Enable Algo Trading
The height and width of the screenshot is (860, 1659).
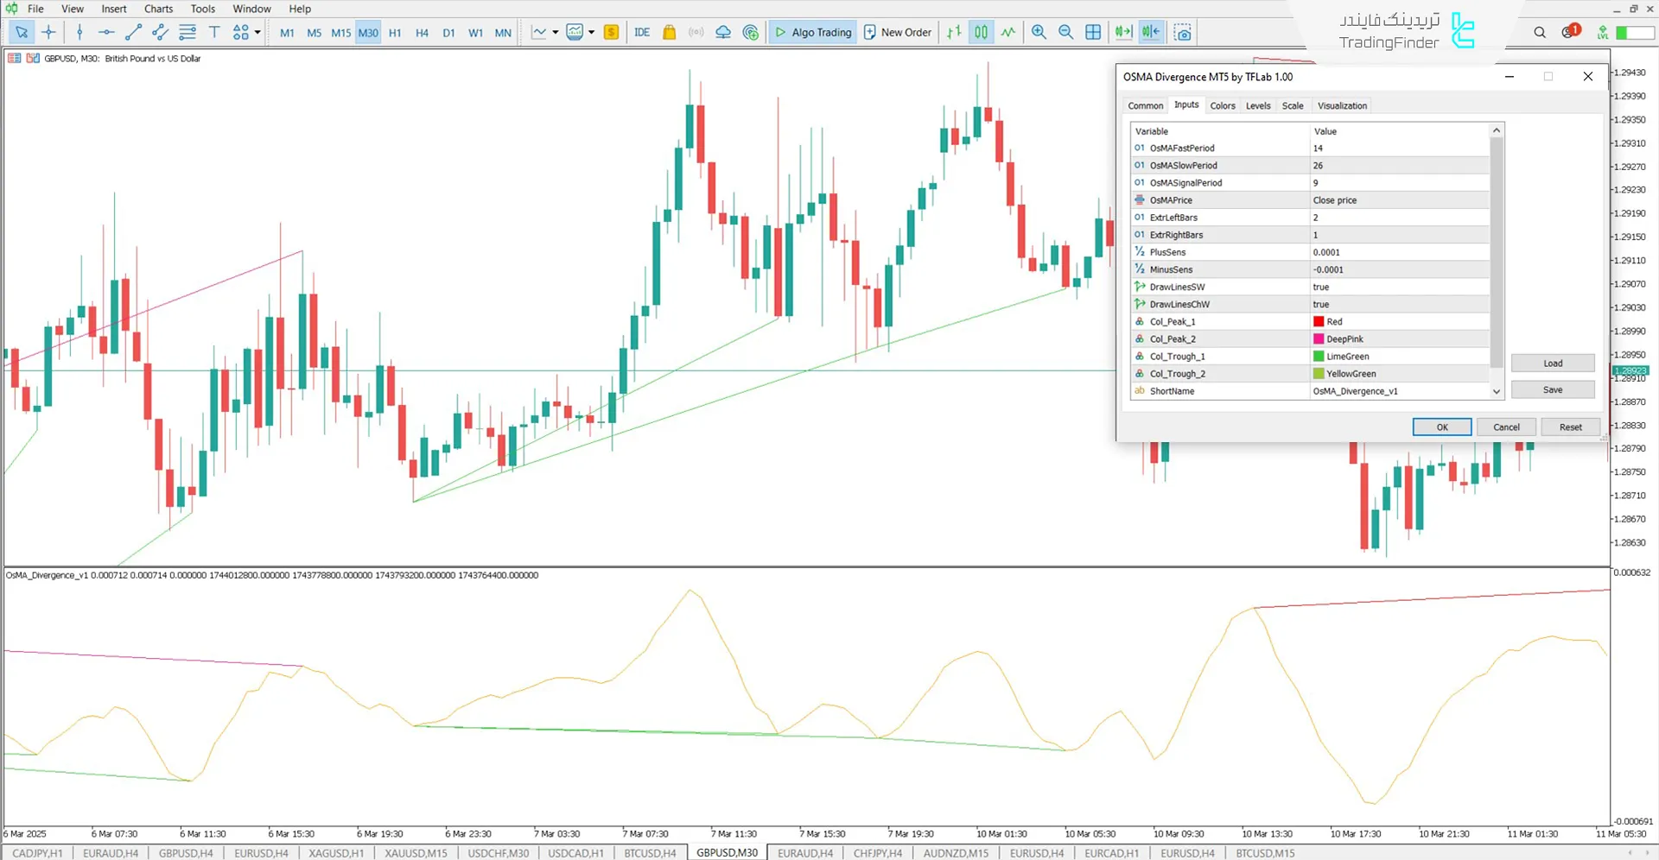(x=812, y=32)
